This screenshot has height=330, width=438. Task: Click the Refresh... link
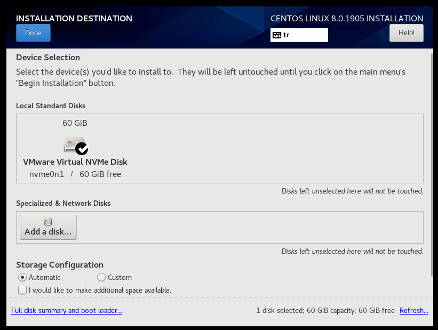tap(413, 310)
